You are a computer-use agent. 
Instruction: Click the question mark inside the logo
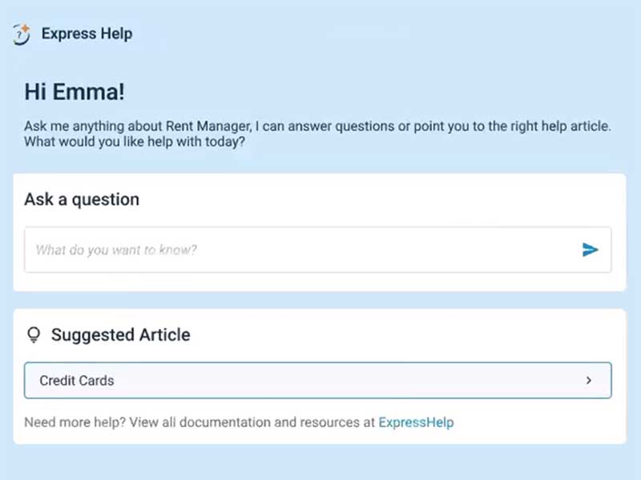coord(19,36)
